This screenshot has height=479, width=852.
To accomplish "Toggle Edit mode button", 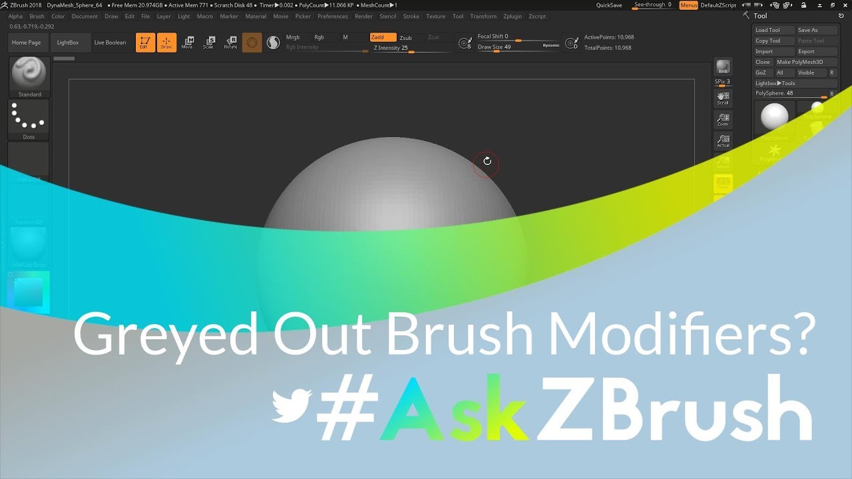I will coord(145,43).
